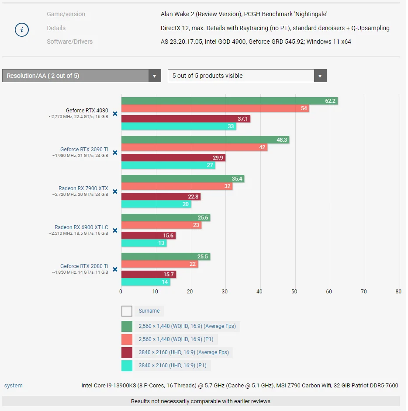The image size is (408, 411).
Task: Remove Radeon RX 6900 XT LC using its X icon
Action: 115,230
